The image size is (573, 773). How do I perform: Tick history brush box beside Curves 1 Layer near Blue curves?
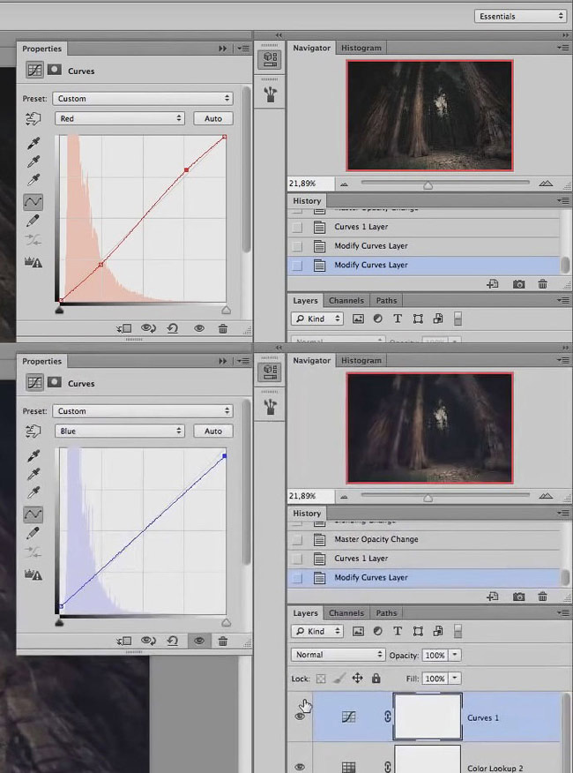[x=296, y=559]
